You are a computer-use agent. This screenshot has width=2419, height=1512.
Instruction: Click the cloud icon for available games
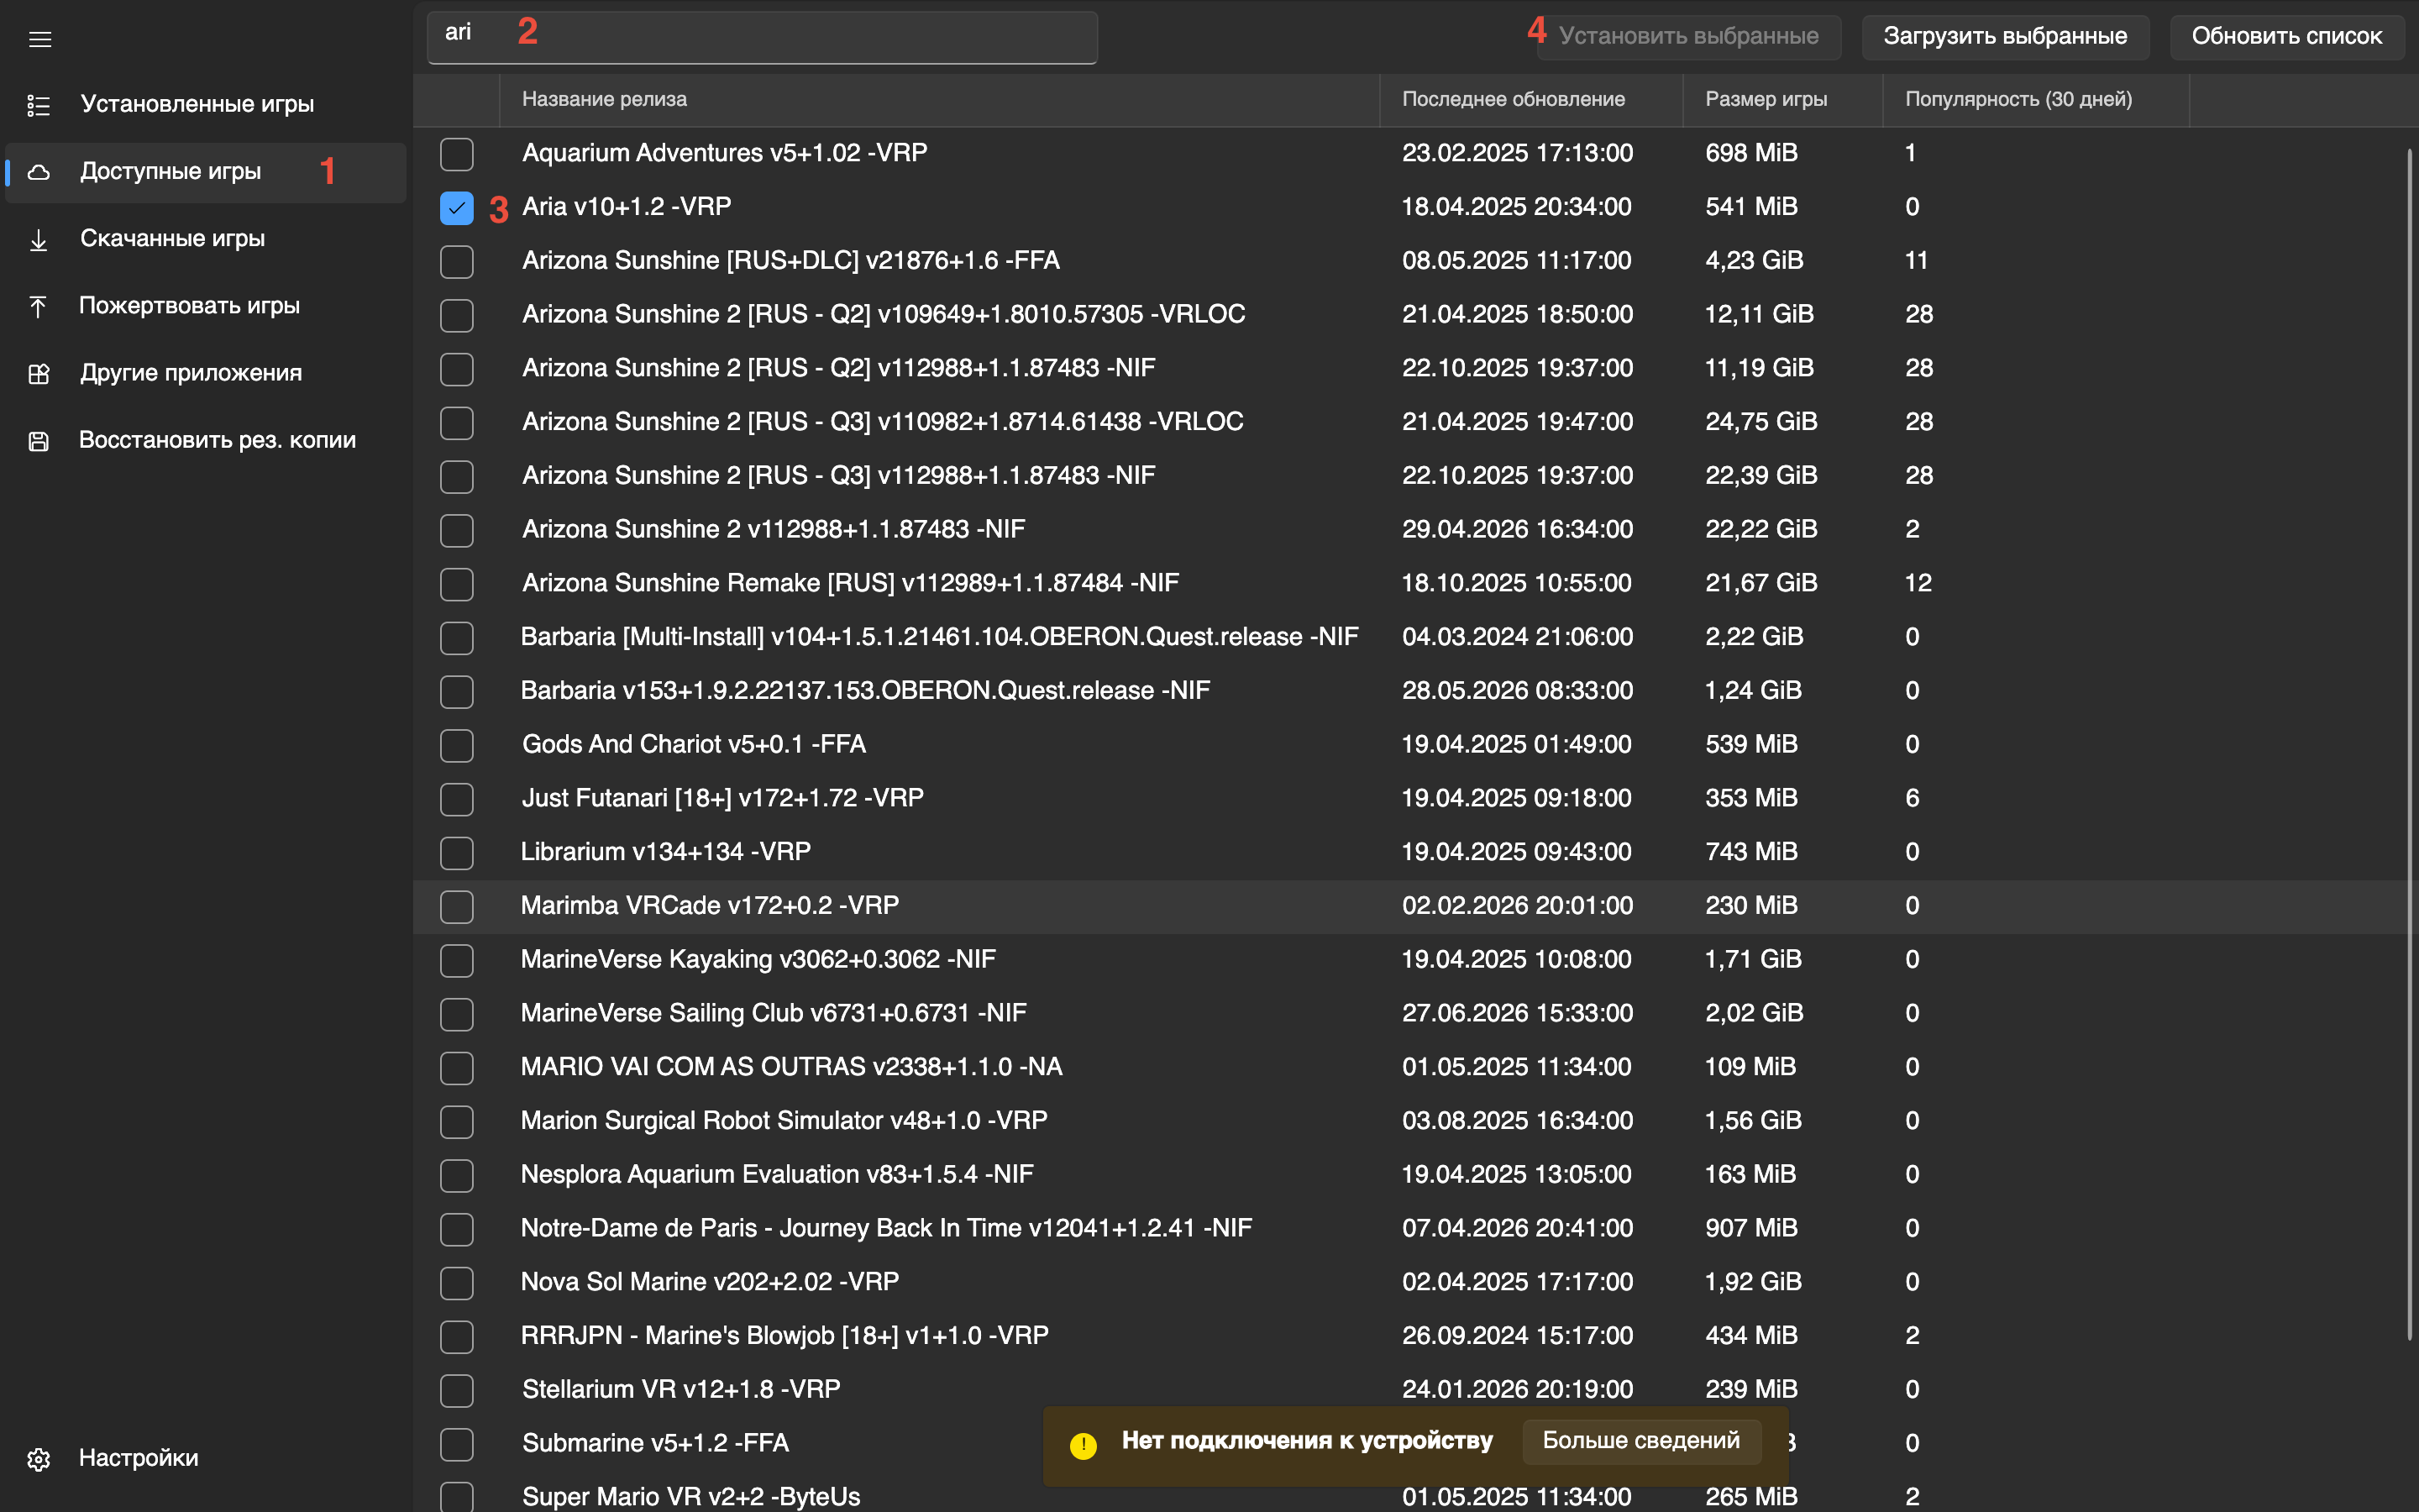(x=39, y=172)
